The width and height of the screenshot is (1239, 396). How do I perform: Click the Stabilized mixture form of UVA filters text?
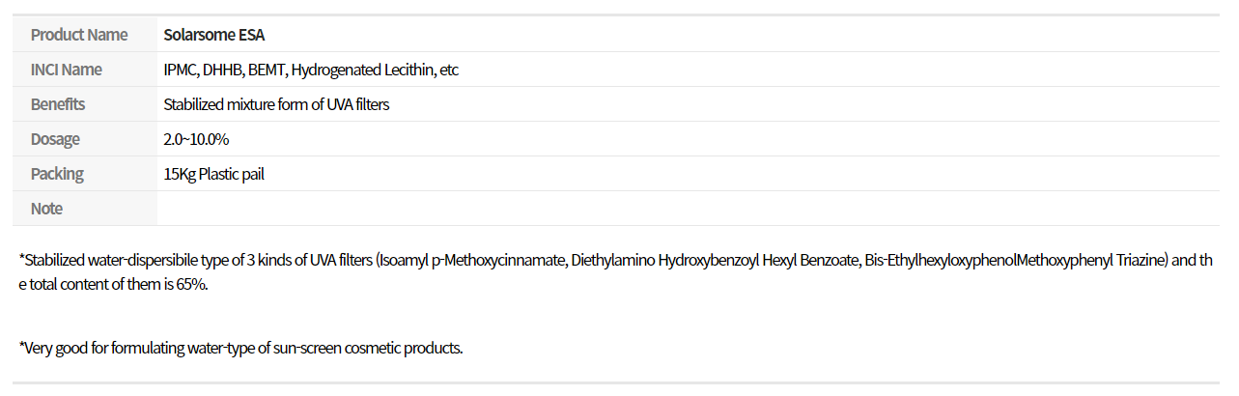tap(277, 104)
